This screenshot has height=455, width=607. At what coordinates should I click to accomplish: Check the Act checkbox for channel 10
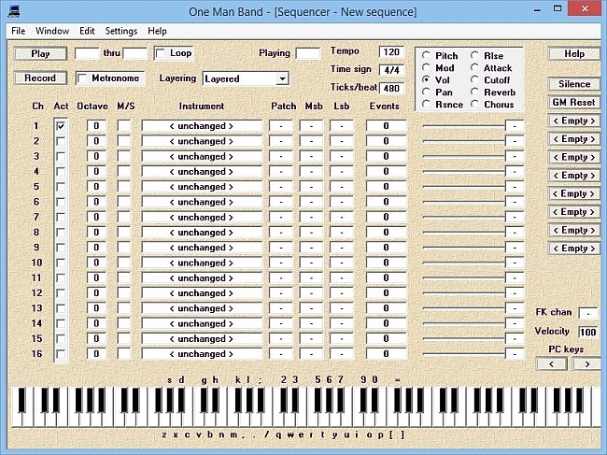[61, 263]
